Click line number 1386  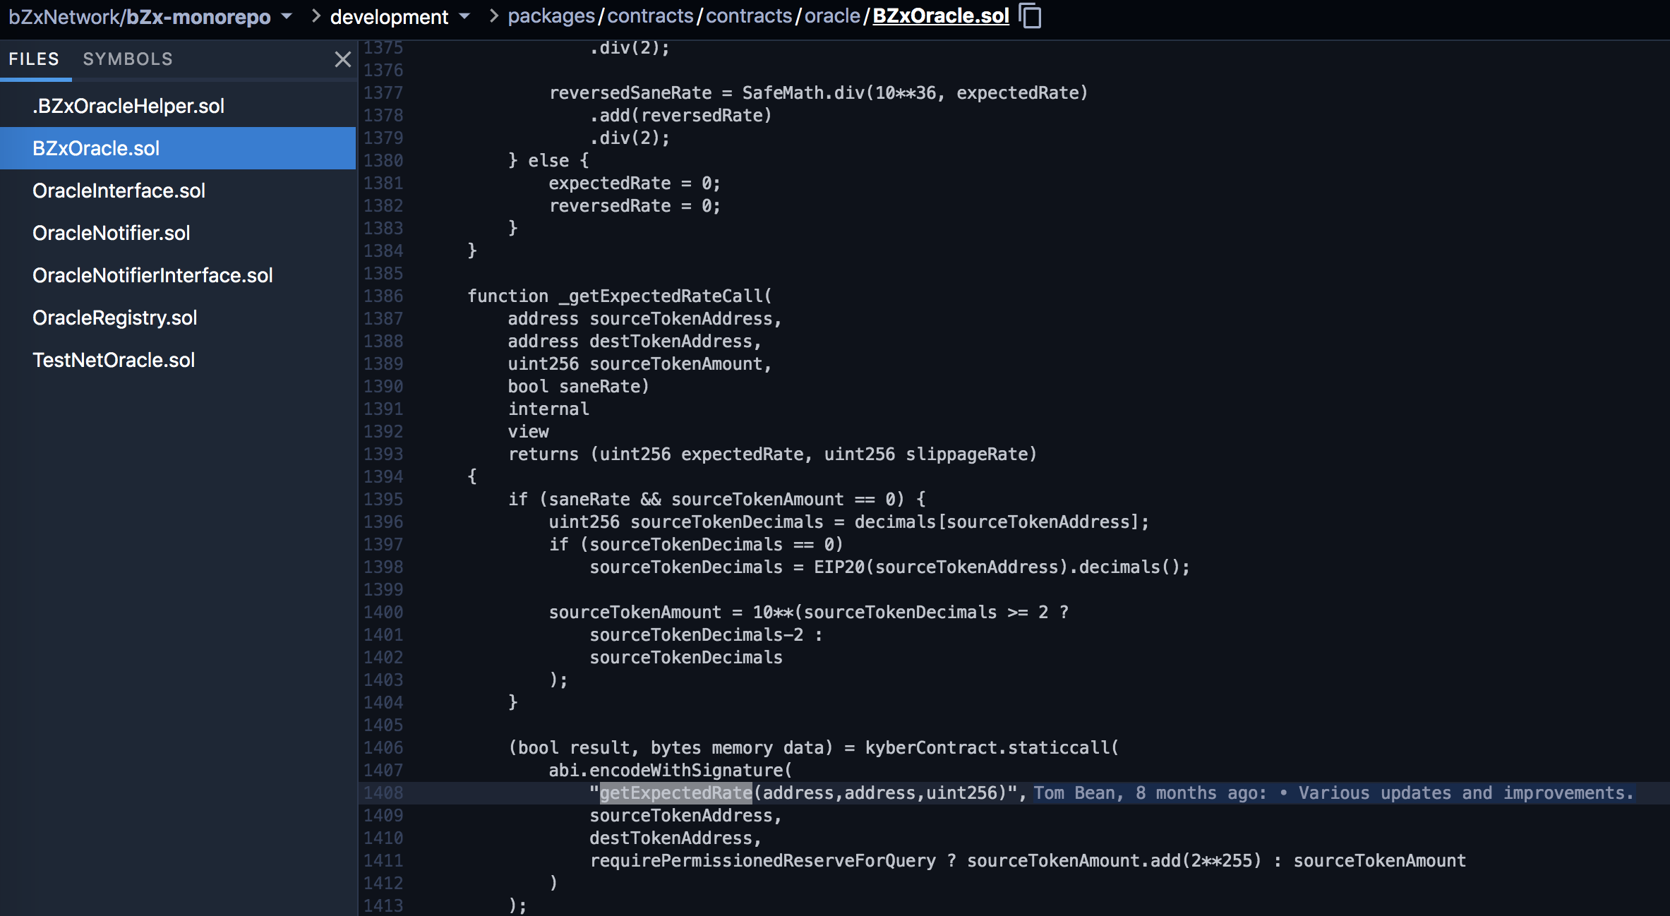coord(383,296)
